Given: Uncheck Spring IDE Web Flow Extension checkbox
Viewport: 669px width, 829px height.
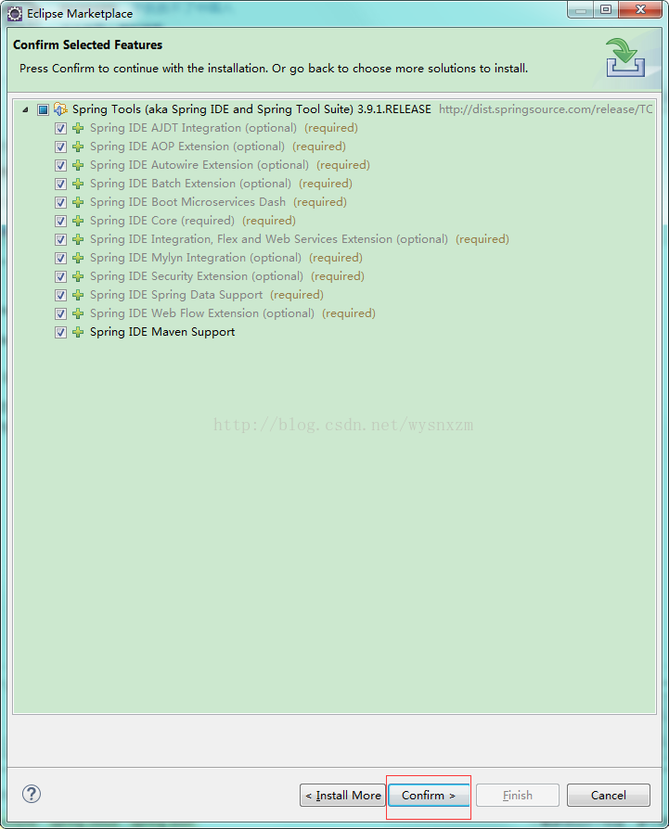Looking at the screenshot, I should pyautogui.click(x=61, y=313).
